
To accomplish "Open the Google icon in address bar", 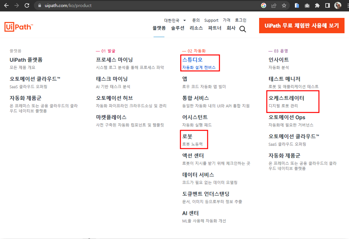I will 264,5.
